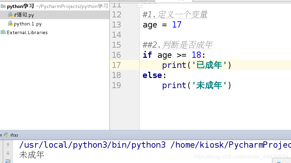Click line number 17 in the gutter

click(x=116, y=65)
